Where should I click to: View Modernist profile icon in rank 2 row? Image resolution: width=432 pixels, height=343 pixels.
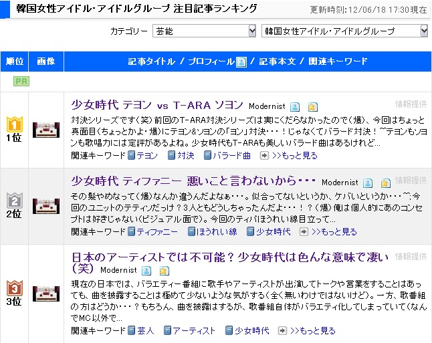pos(368,183)
